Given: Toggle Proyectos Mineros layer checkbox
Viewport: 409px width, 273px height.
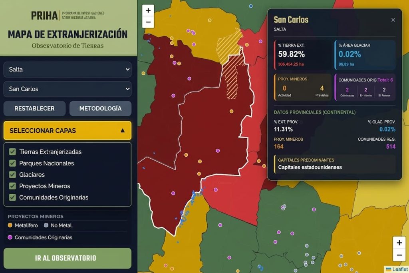Looking at the screenshot, I should (12, 186).
